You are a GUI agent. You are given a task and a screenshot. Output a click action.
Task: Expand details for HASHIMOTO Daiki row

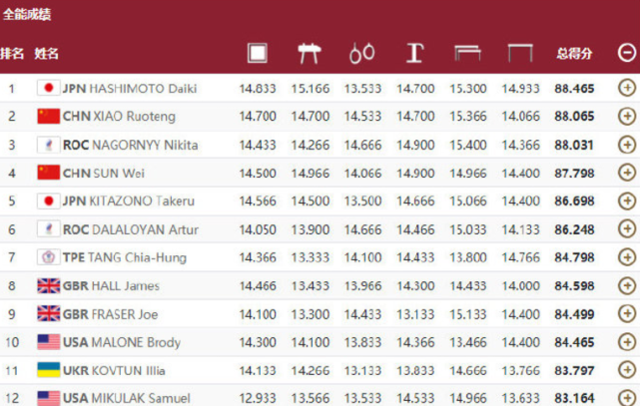click(626, 88)
